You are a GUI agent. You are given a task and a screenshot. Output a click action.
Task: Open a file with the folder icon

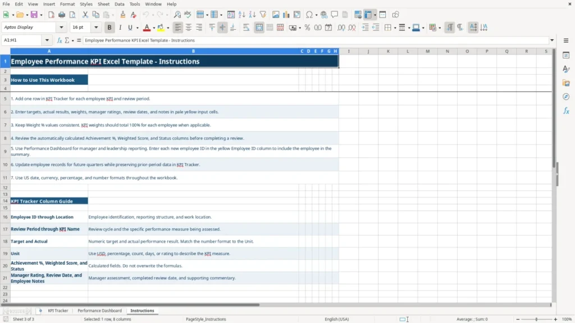point(20,15)
